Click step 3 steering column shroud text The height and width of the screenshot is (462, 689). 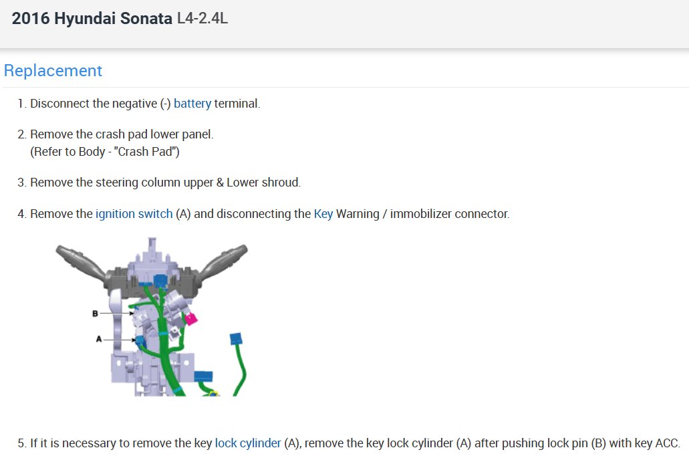pyautogui.click(x=165, y=183)
